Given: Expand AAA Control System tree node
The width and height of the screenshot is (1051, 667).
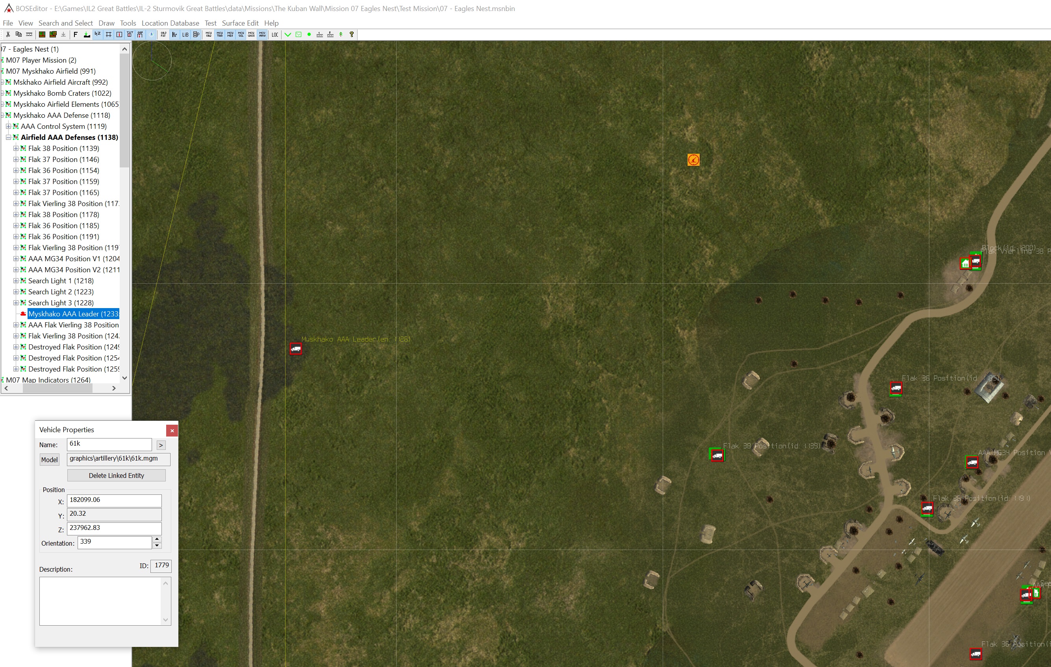Looking at the screenshot, I should [x=8, y=126].
